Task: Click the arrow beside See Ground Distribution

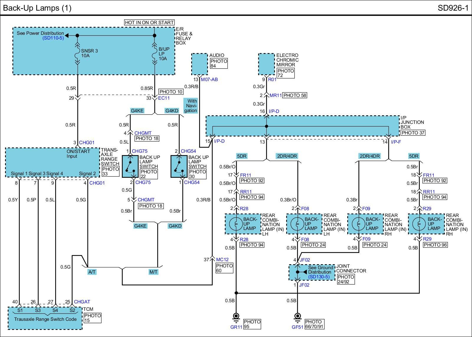Action: coord(304,272)
